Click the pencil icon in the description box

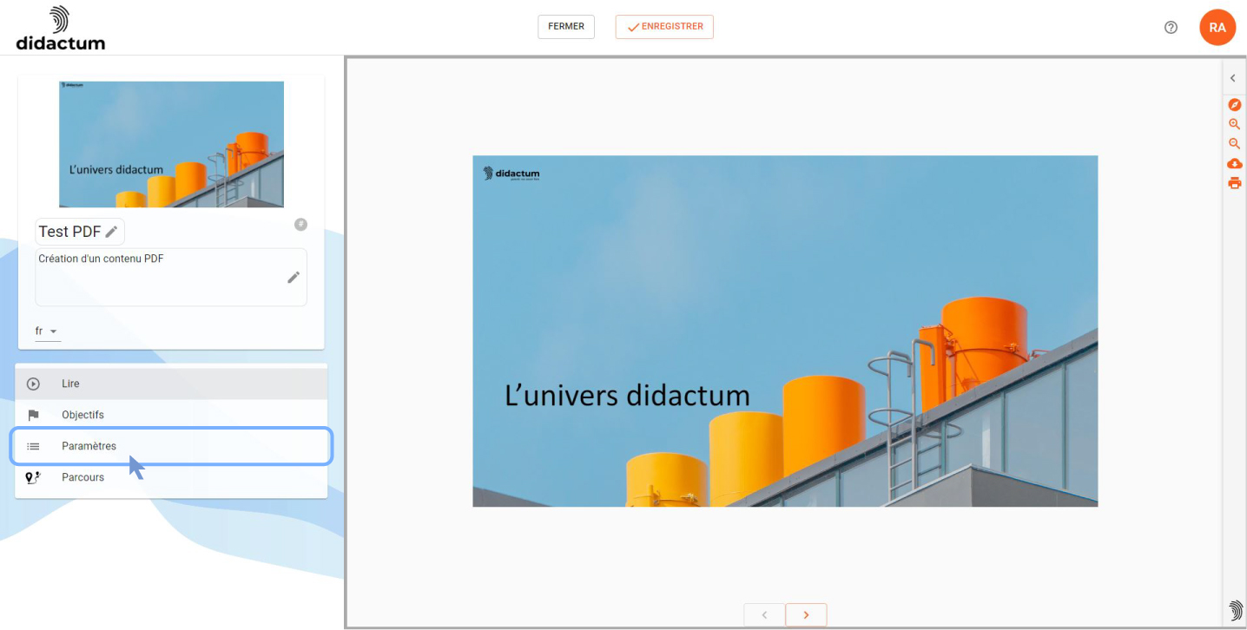click(x=294, y=277)
